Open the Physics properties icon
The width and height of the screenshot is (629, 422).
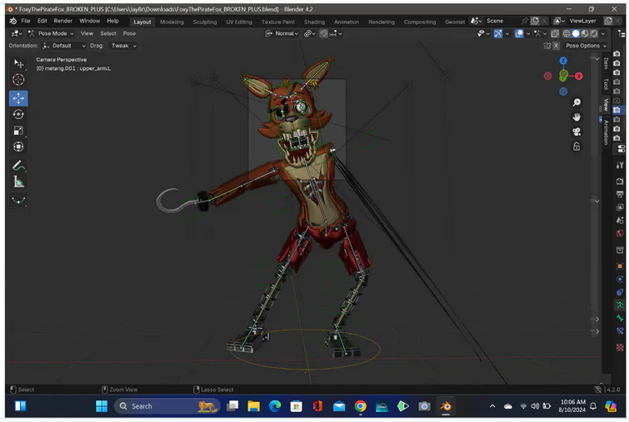coord(620,280)
